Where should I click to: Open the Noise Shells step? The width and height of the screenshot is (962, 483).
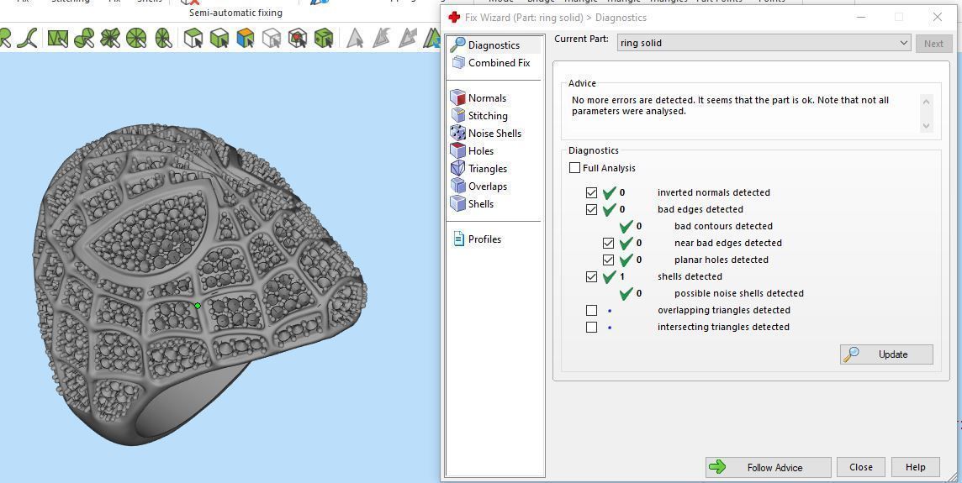(x=485, y=133)
